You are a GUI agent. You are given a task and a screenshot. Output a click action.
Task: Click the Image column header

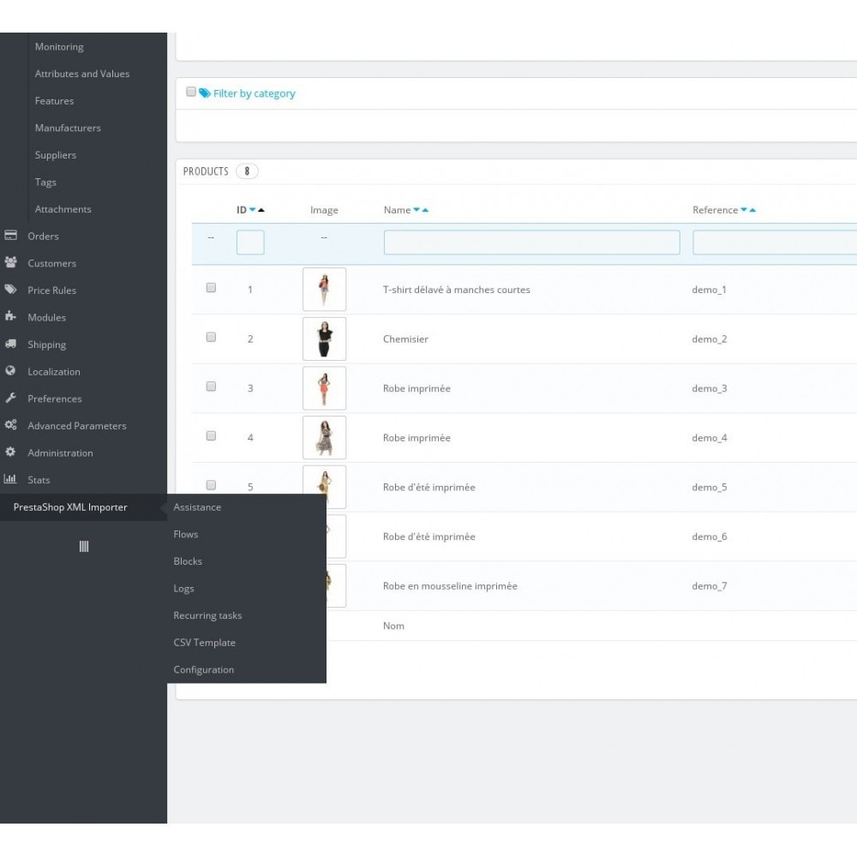point(324,210)
